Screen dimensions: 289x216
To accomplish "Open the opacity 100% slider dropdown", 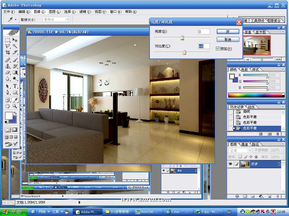I will (282, 150).
